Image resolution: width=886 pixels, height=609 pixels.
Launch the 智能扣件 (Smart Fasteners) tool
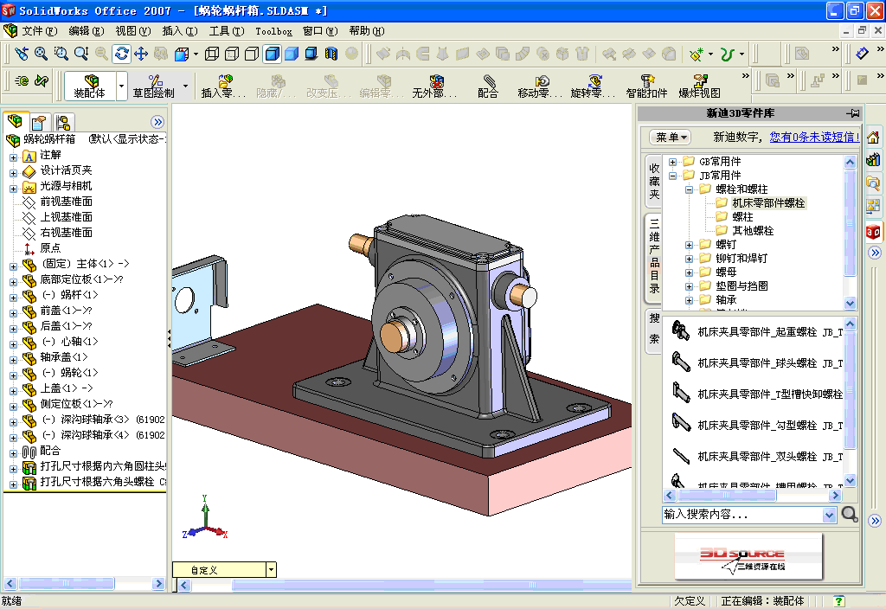click(645, 86)
